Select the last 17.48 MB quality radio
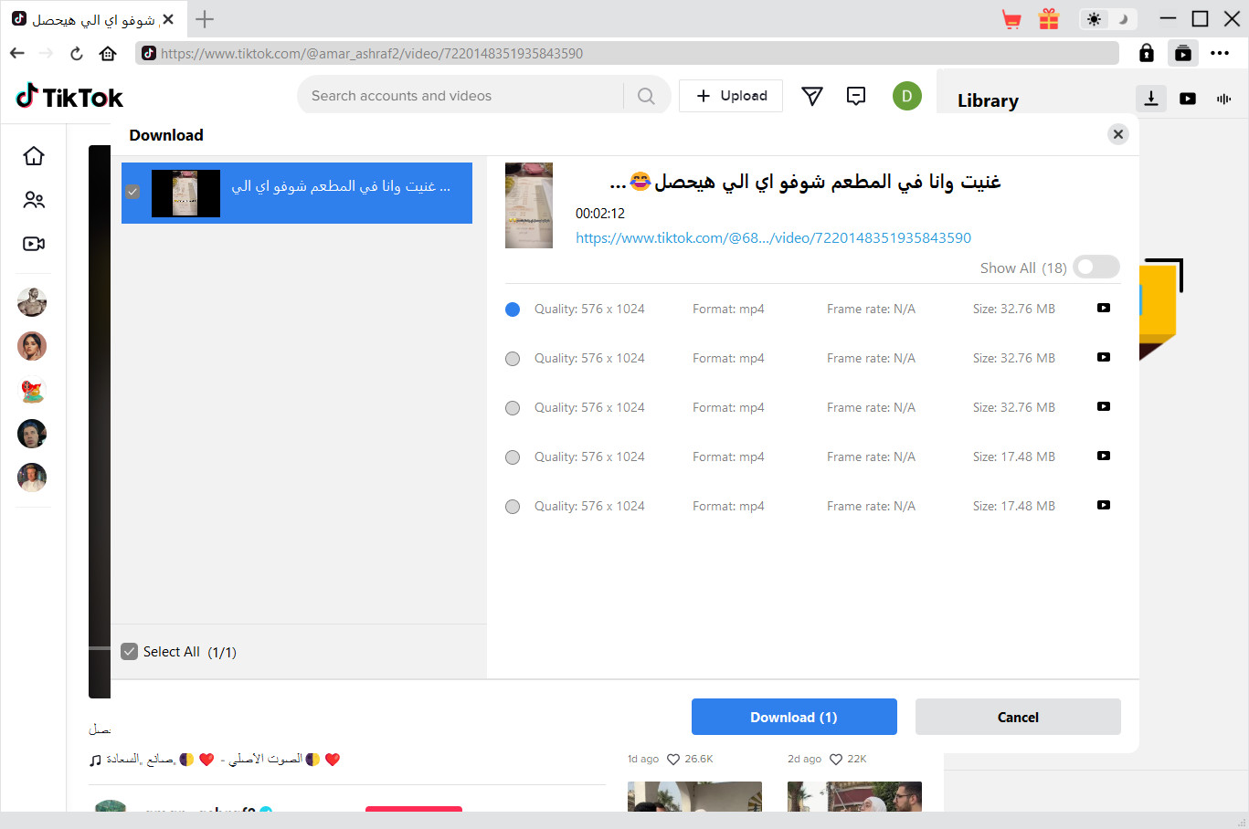Viewport: 1249px width, 829px height. [x=513, y=507]
